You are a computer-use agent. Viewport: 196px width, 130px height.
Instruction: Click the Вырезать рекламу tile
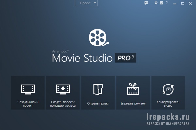133,93
